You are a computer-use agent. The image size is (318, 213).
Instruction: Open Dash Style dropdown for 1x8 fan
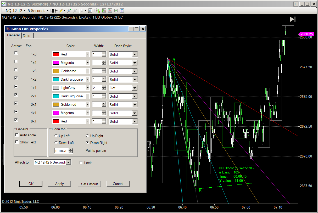tap(135, 54)
